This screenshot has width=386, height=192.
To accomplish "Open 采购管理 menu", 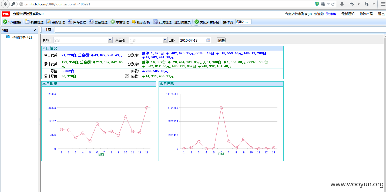I will (56, 22).
